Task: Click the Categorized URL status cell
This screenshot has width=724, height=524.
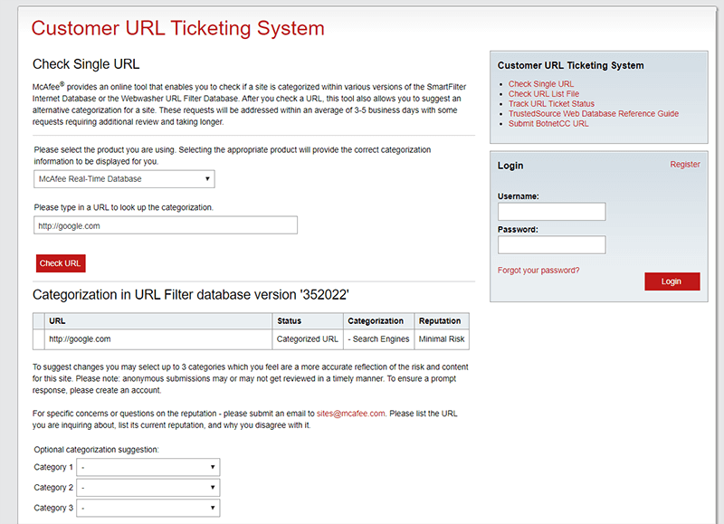Action: tap(307, 338)
